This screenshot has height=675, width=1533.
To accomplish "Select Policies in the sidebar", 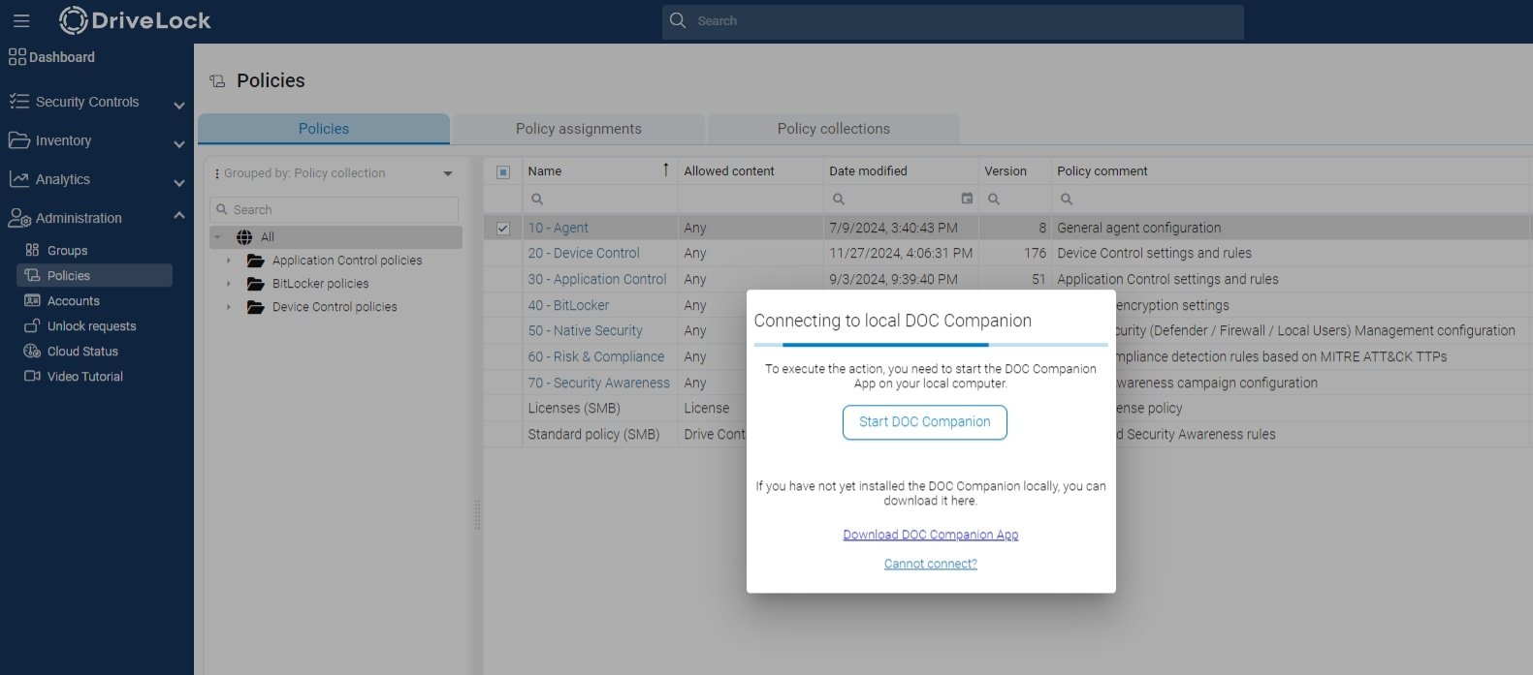I will coord(95,276).
